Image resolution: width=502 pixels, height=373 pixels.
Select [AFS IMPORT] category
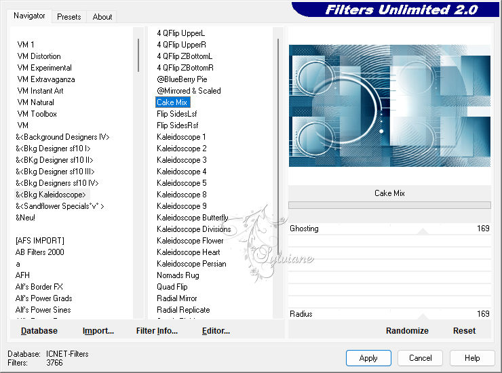tap(40, 241)
